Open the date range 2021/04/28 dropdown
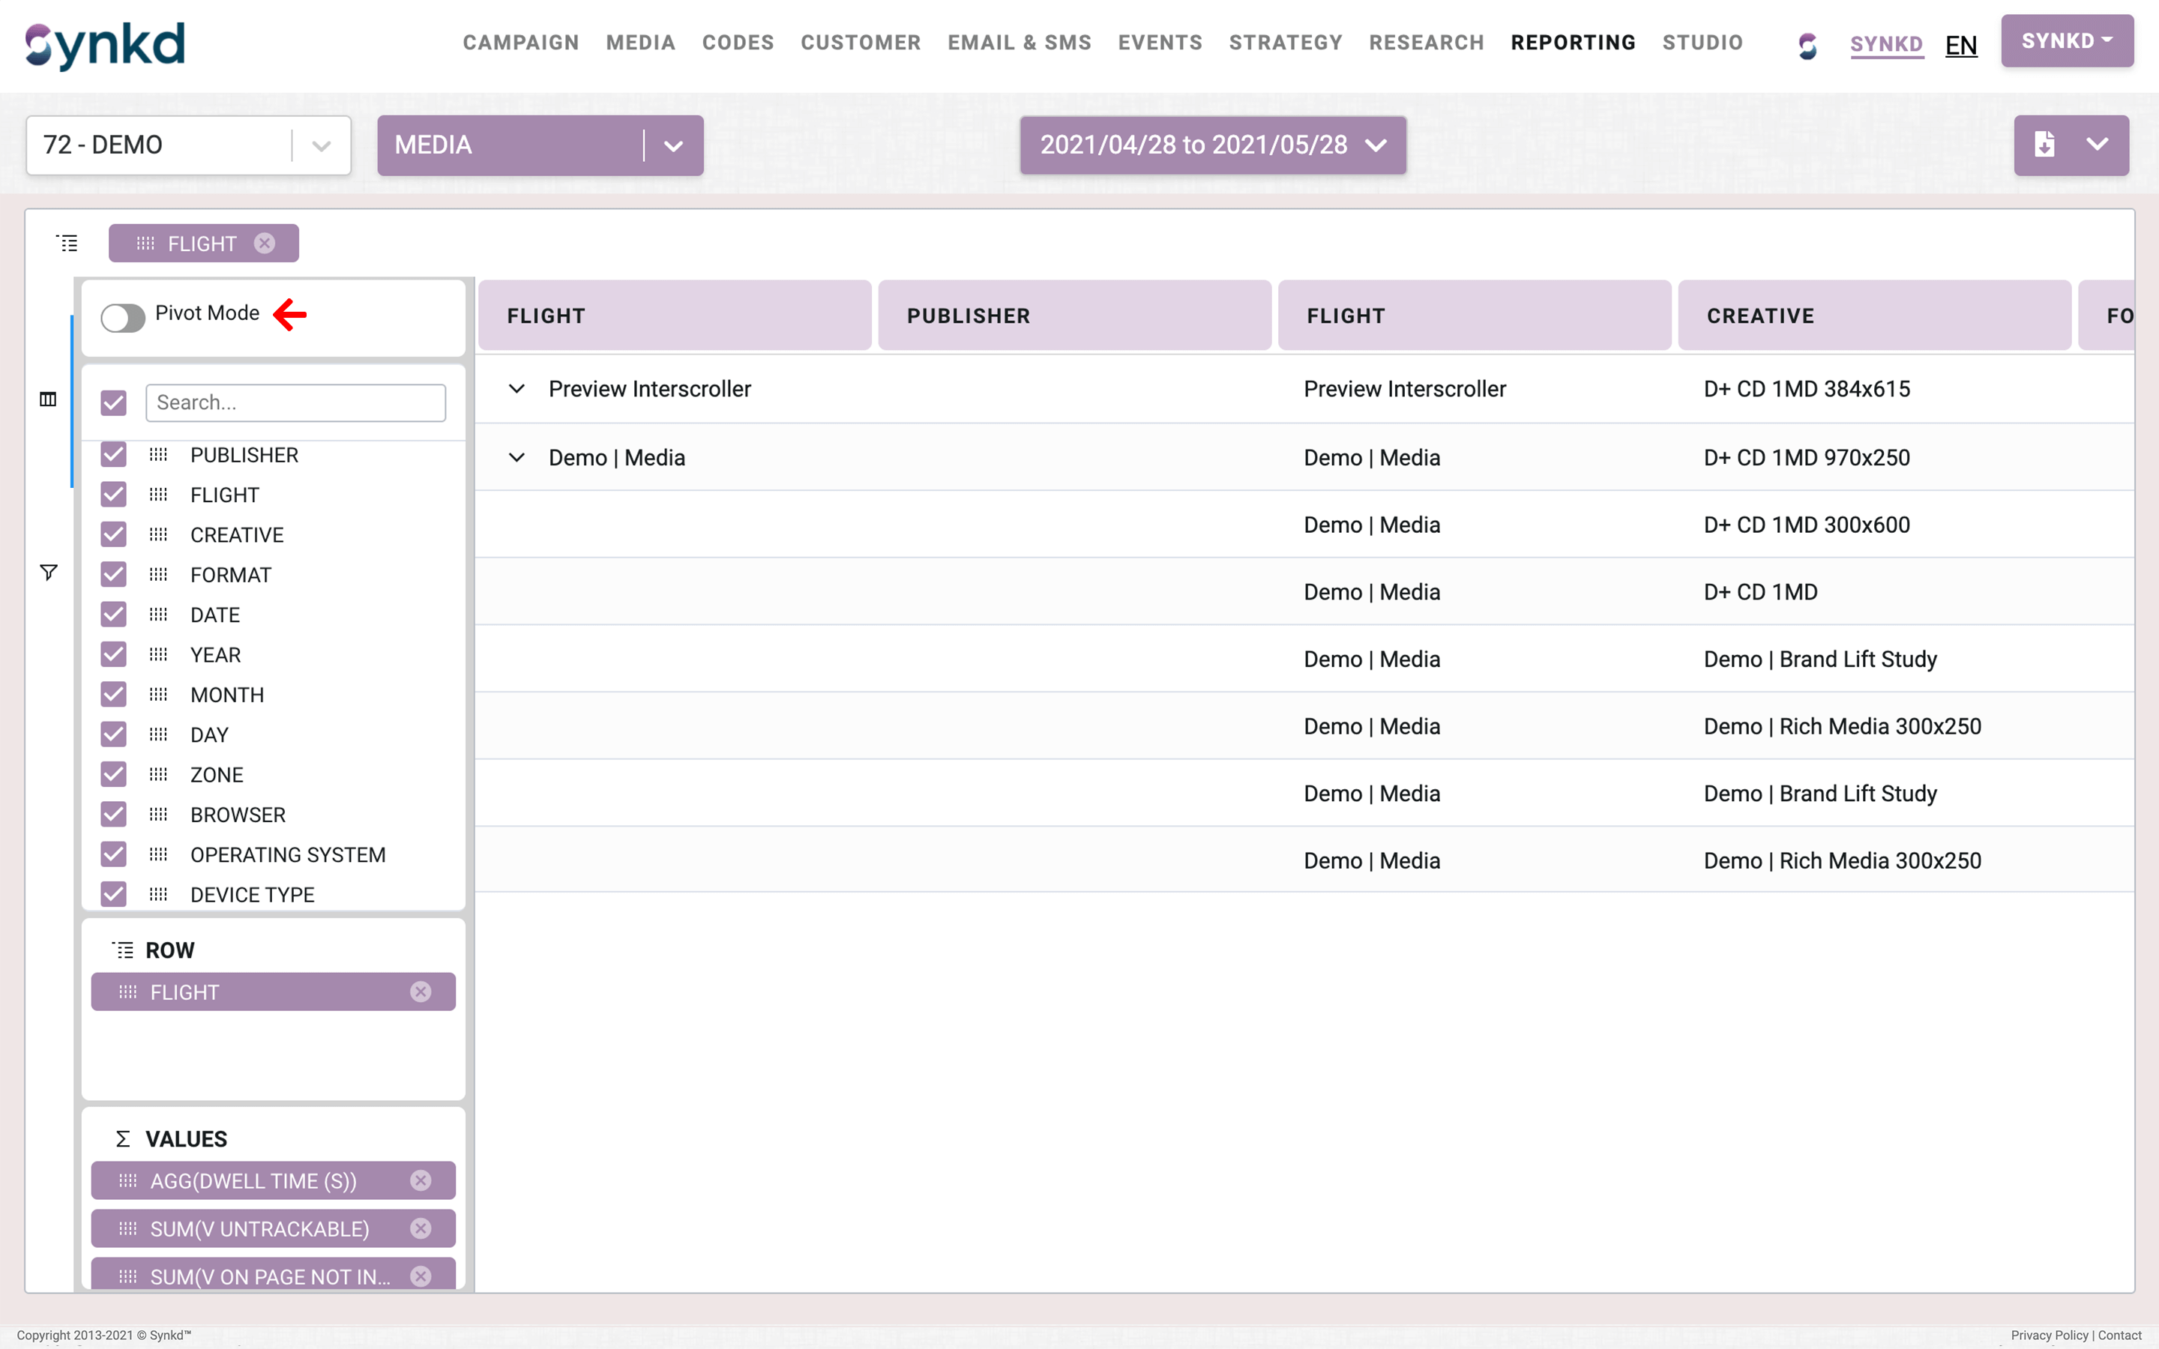This screenshot has width=2159, height=1349. click(1212, 145)
